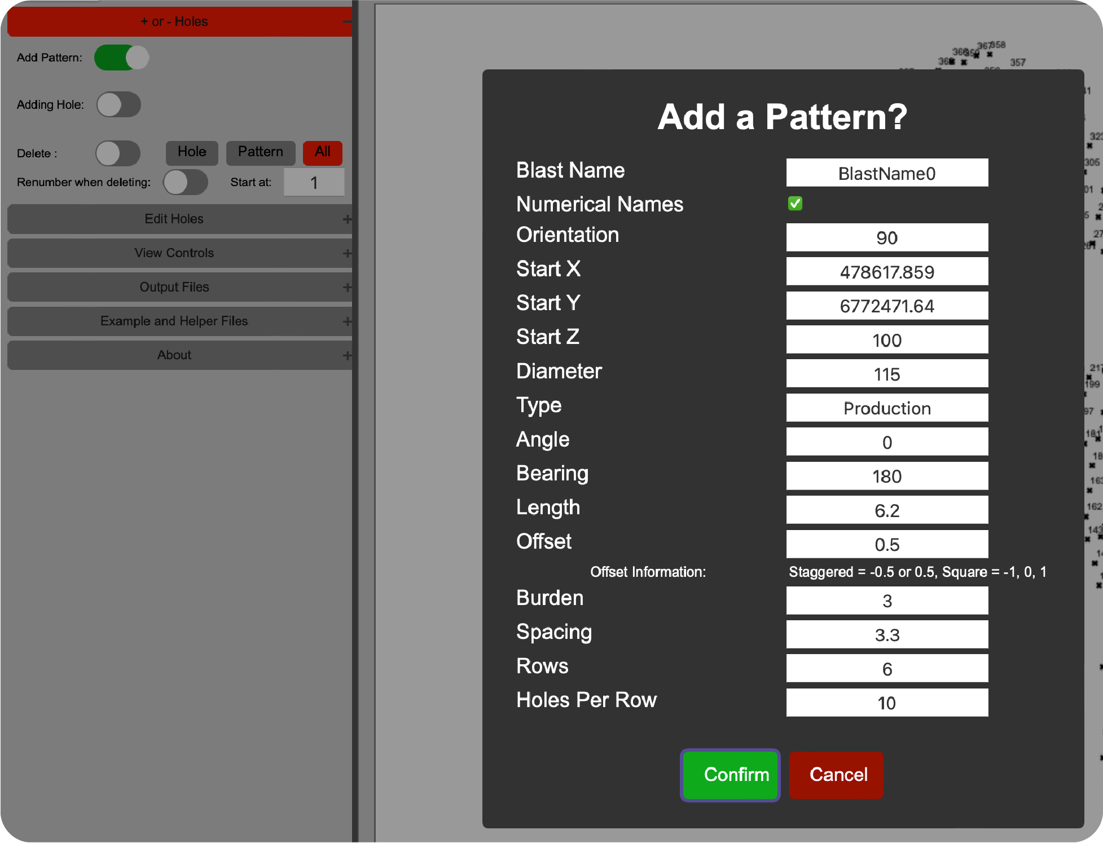Turn on the Delete toggle
The width and height of the screenshot is (1103, 843).
118,153
